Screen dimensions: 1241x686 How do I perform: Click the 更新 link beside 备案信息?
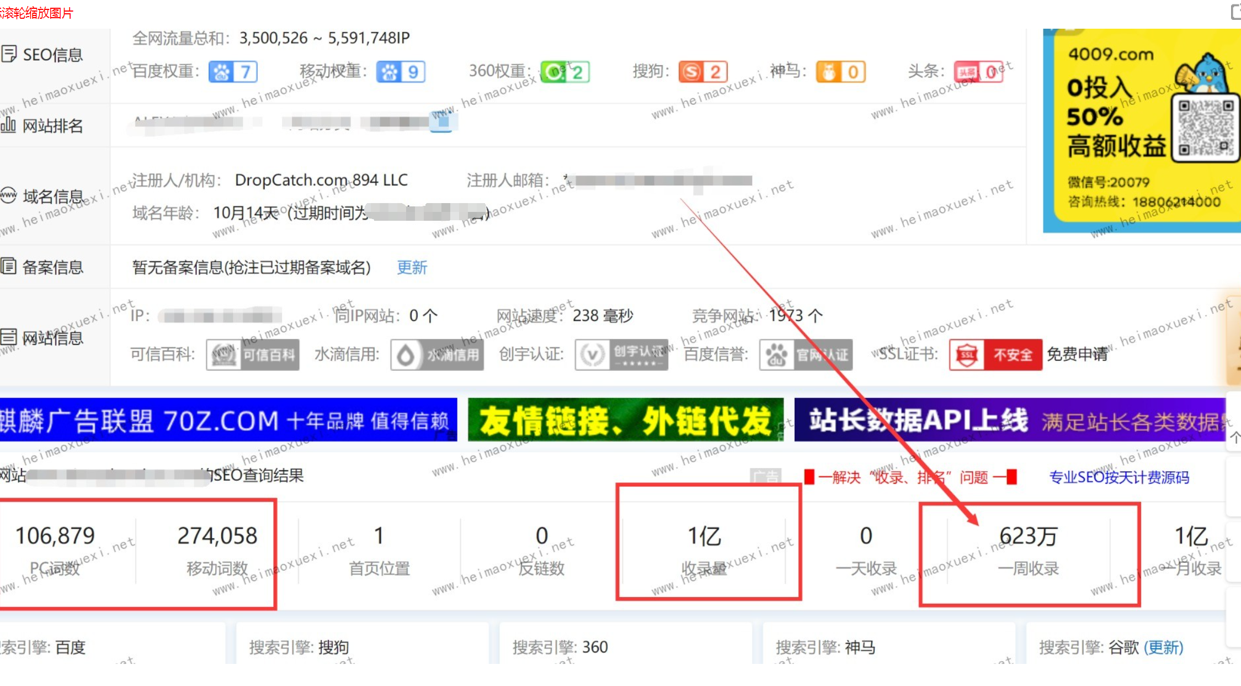(x=411, y=268)
